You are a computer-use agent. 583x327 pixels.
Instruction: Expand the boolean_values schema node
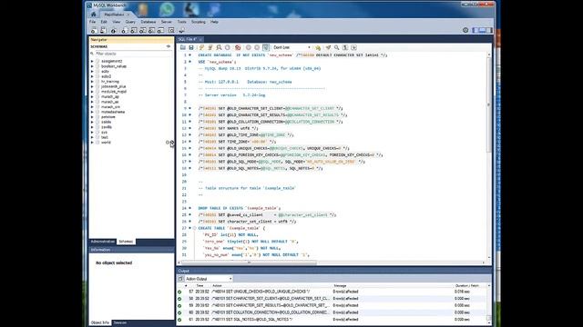pyautogui.click(x=92, y=66)
